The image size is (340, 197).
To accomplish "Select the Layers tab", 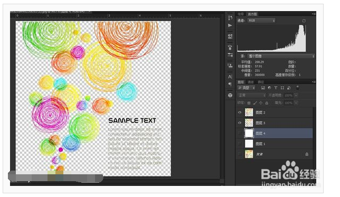I will 241,82.
